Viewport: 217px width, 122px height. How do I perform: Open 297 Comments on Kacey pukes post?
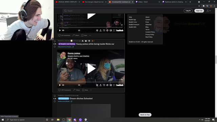(x=65, y=90)
